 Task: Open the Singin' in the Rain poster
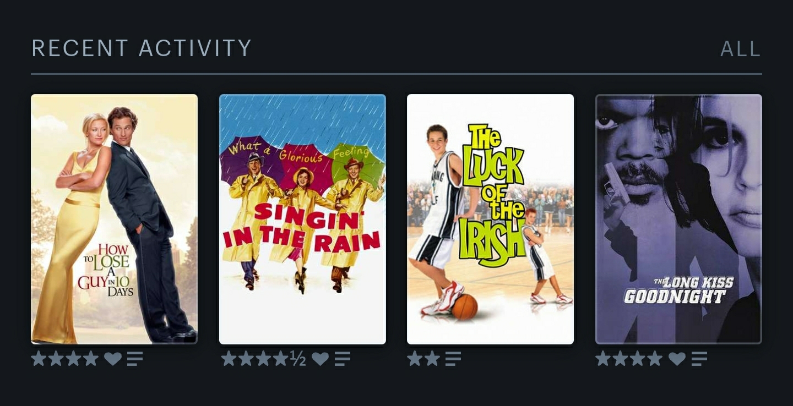coord(302,219)
